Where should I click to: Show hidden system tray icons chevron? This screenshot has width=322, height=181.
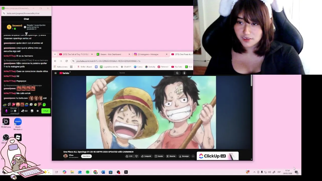click(254, 172)
